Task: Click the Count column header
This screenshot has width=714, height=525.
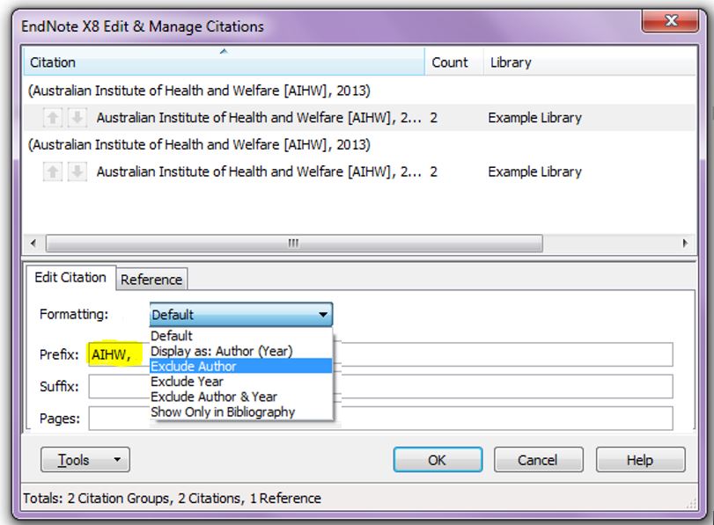Action: pos(453,62)
